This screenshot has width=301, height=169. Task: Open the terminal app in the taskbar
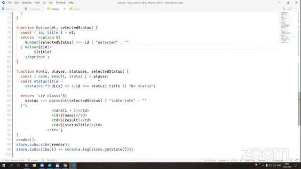[27, 165]
